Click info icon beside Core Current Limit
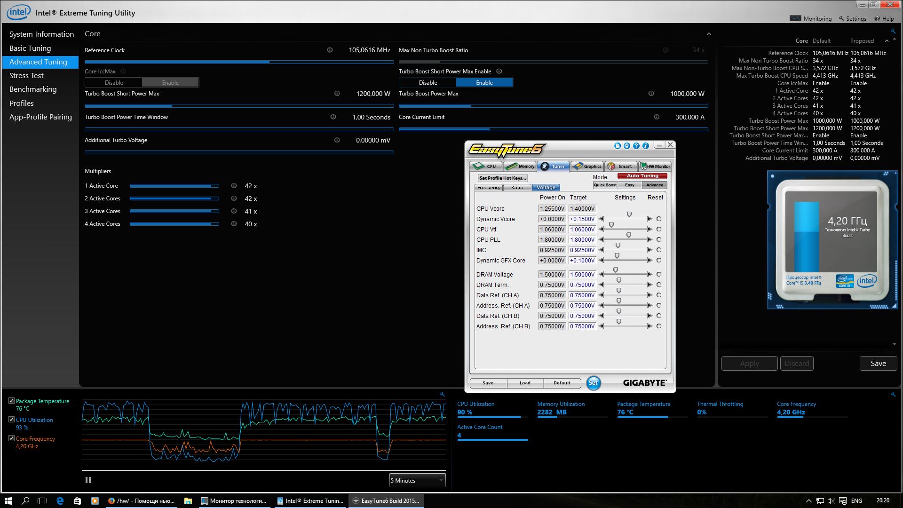 click(x=657, y=117)
